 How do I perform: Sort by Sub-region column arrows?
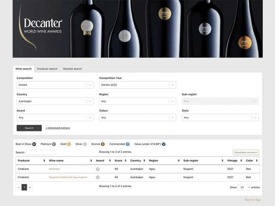point(223,161)
